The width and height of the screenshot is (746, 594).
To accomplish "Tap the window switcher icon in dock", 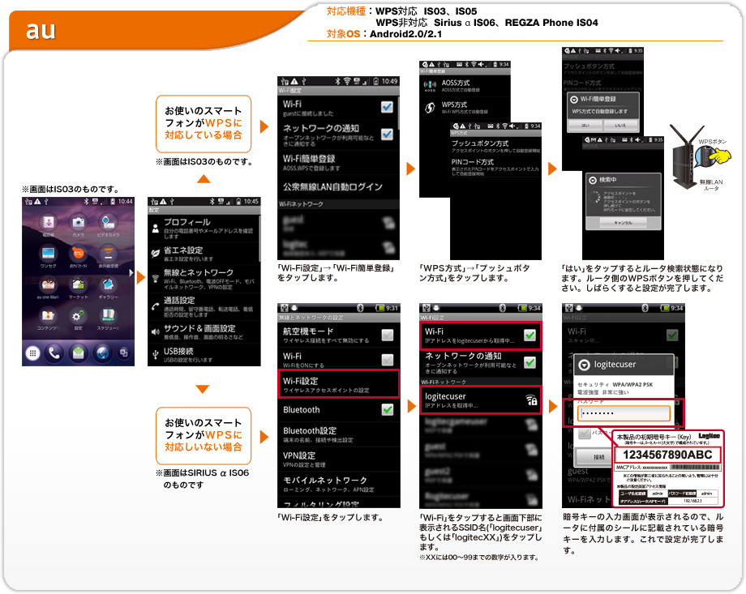I will click(x=124, y=353).
